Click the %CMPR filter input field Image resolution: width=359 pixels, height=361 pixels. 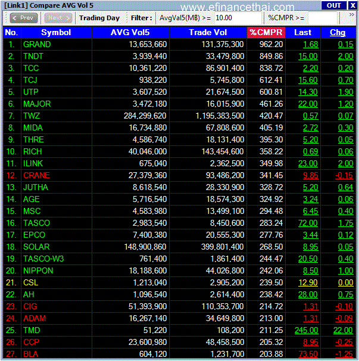click(x=323, y=18)
